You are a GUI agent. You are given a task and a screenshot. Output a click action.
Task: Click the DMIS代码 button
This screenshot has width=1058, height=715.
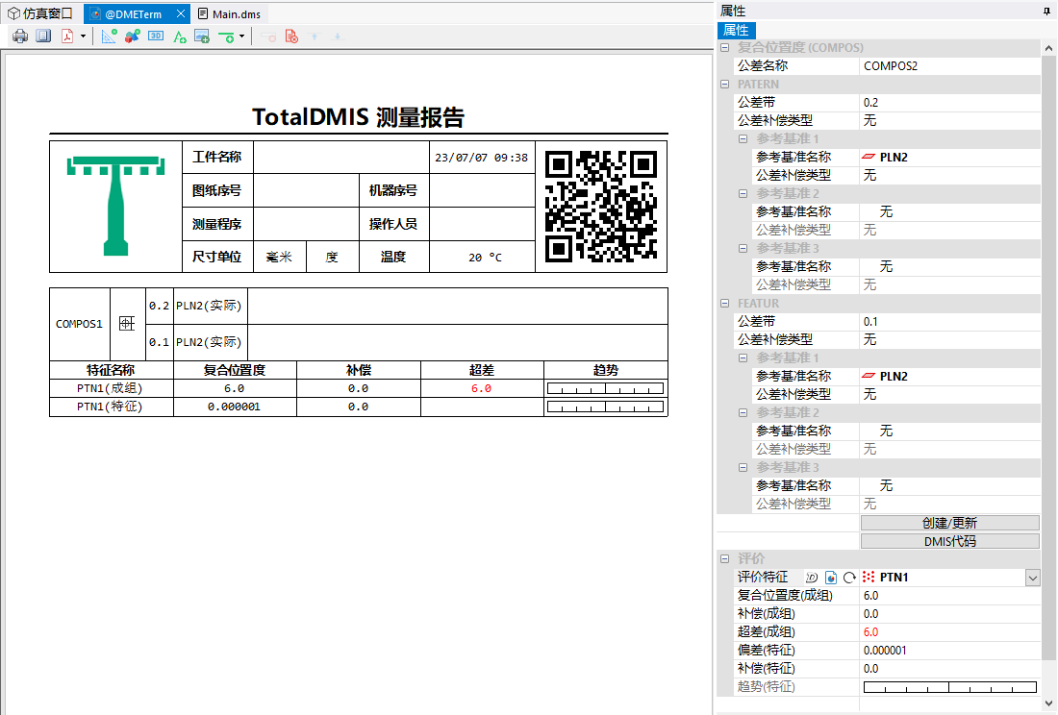(x=949, y=541)
